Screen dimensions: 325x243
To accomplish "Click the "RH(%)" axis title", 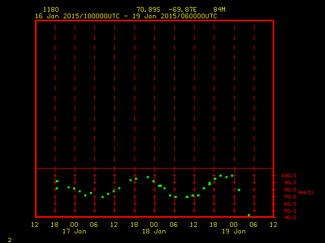I will (306, 193).
